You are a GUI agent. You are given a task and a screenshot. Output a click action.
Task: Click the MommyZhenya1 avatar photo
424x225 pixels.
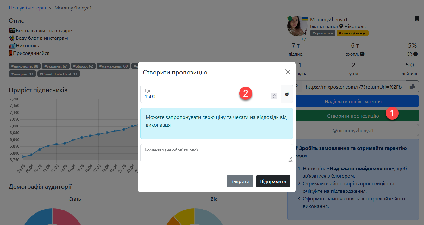point(297,27)
